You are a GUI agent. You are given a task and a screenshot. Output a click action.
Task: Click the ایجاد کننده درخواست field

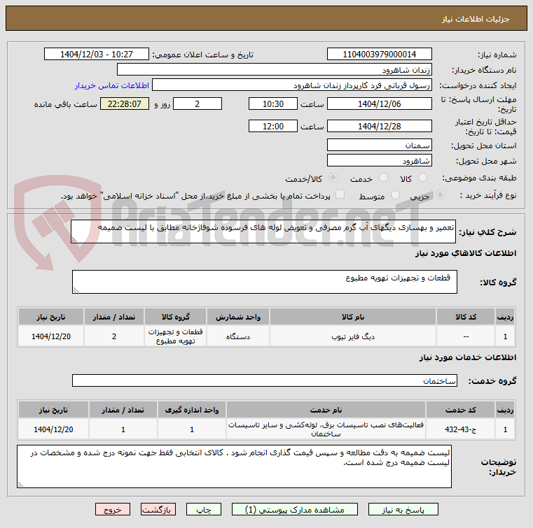click(292, 85)
